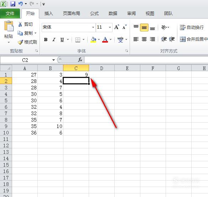
Task: Toggle Underline formatting
Action: pyautogui.click(x=62, y=40)
